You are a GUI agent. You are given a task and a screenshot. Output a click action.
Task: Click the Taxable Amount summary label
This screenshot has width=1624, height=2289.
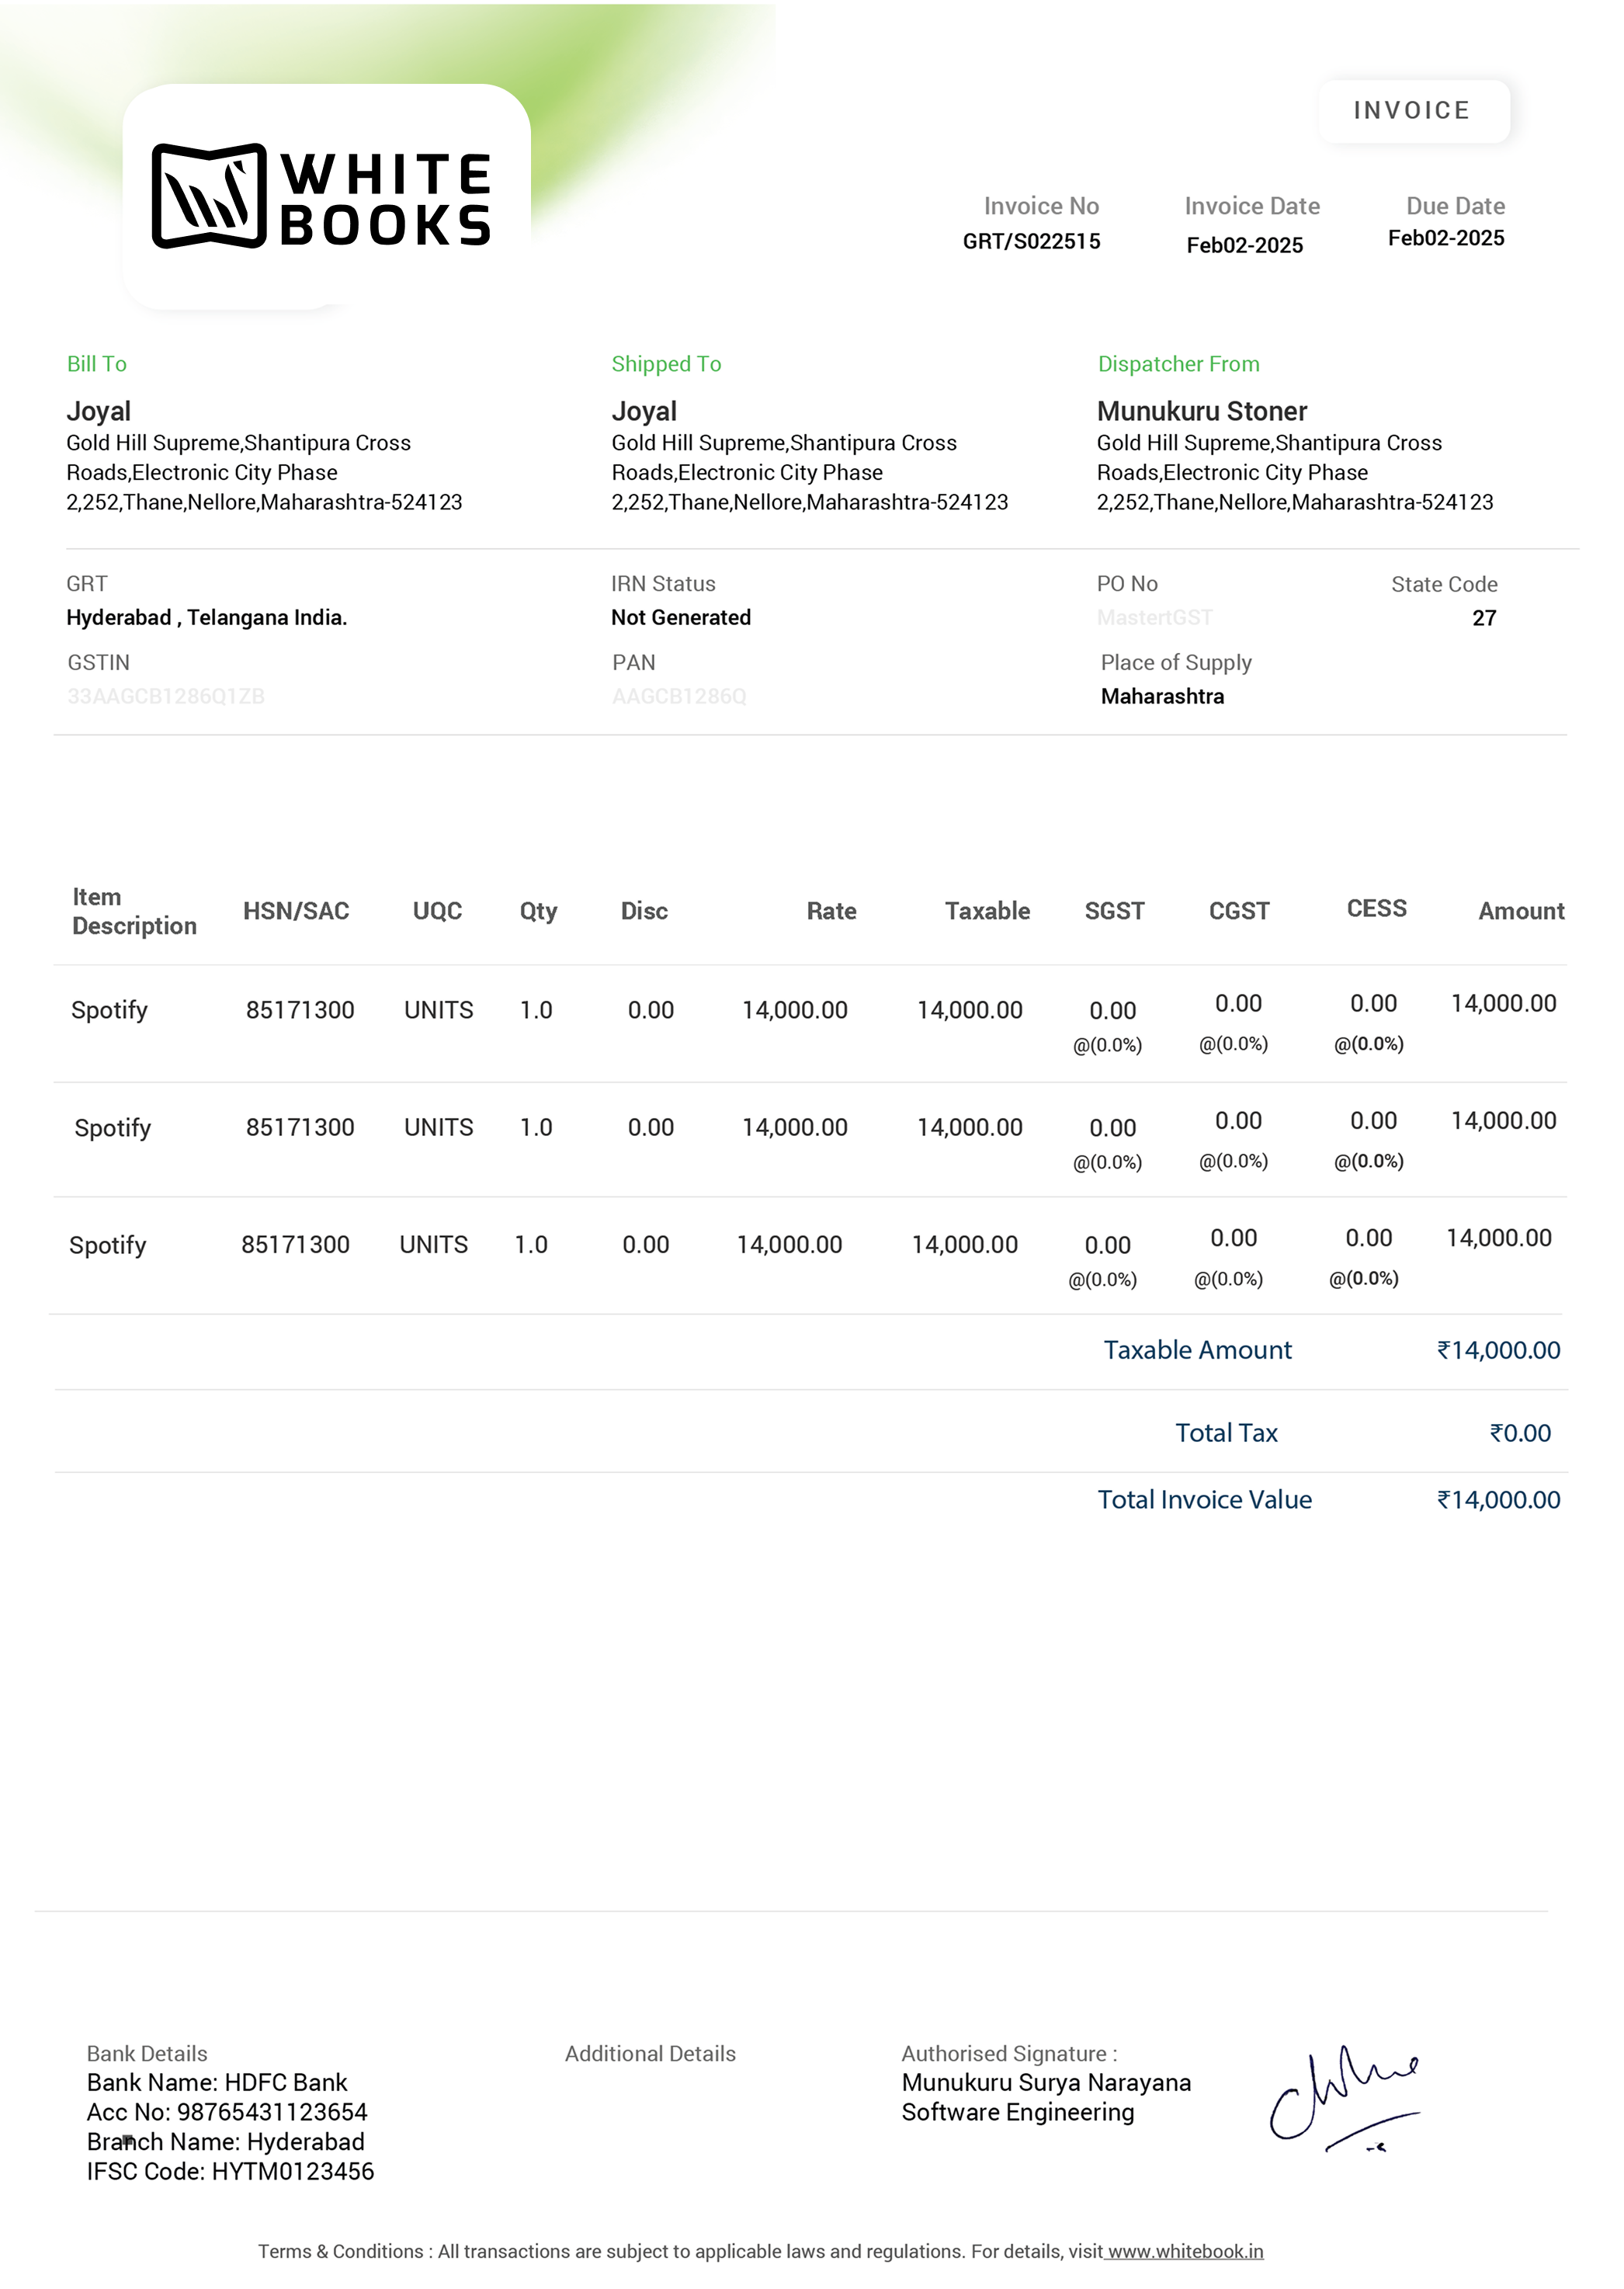(1197, 1351)
